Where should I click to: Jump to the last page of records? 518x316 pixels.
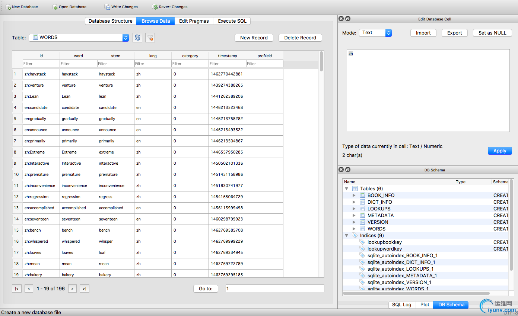(x=85, y=288)
